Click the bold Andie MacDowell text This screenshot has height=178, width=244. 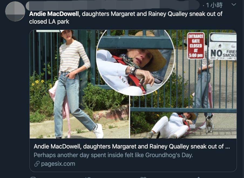coord(54,14)
